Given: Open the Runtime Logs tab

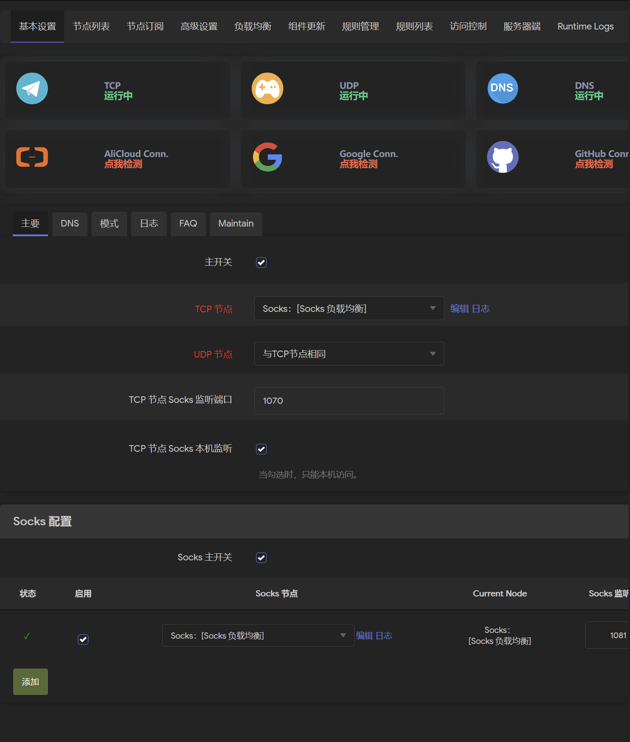Looking at the screenshot, I should pyautogui.click(x=586, y=26).
